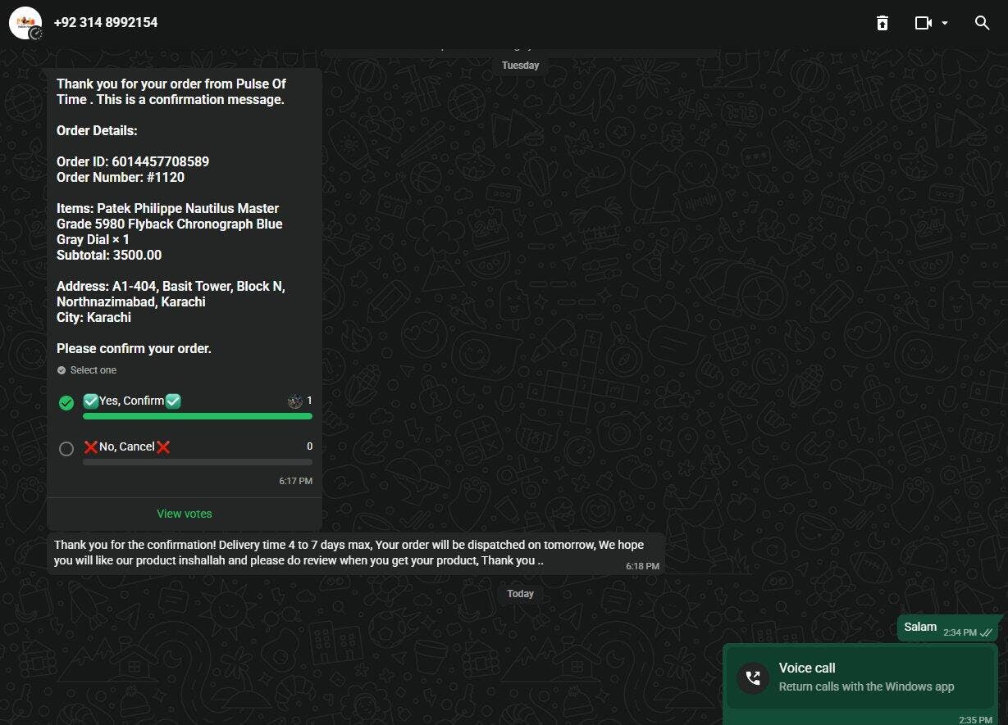Open the Voice call message card
The image size is (1008, 725).
[x=861, y=677]
